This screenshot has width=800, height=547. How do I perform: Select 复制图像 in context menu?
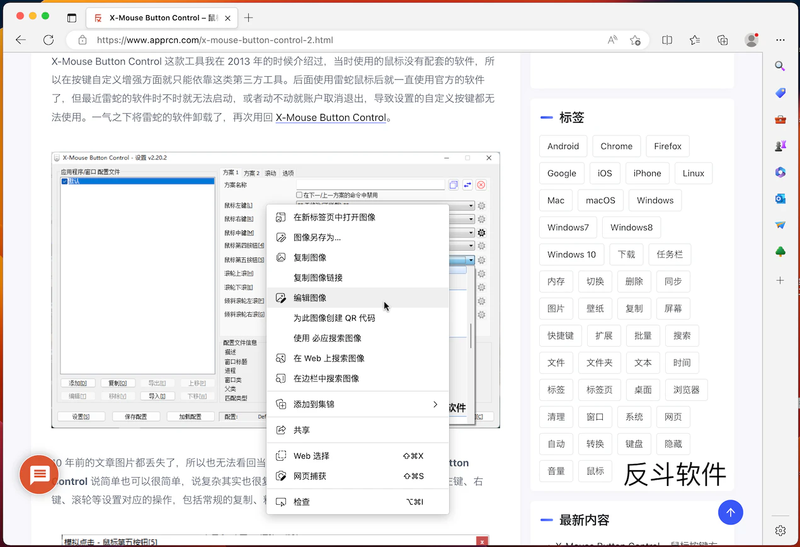coord(358,257)
